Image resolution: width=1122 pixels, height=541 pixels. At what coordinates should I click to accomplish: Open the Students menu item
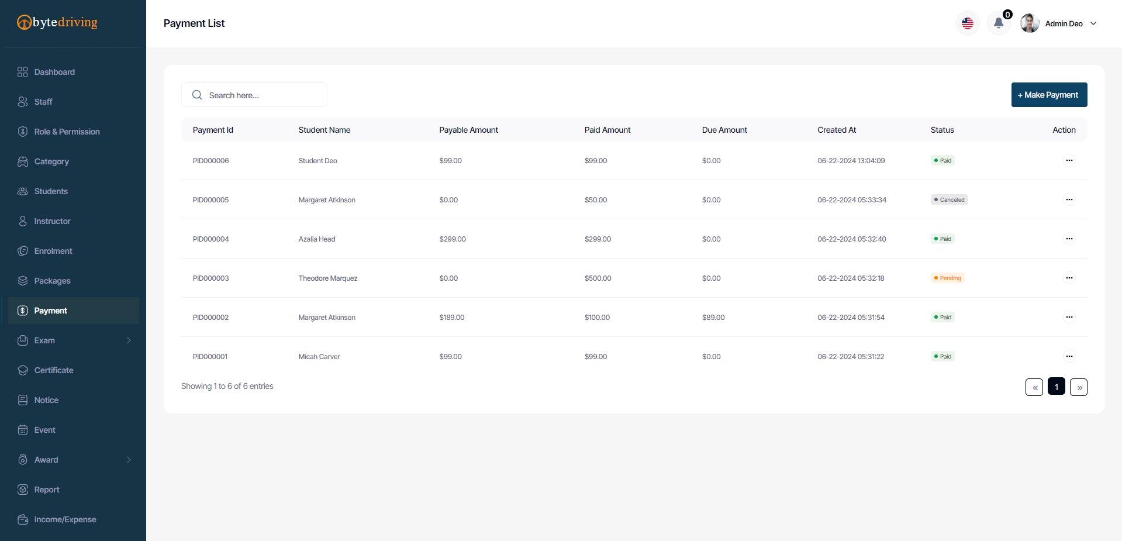point(51,191)
